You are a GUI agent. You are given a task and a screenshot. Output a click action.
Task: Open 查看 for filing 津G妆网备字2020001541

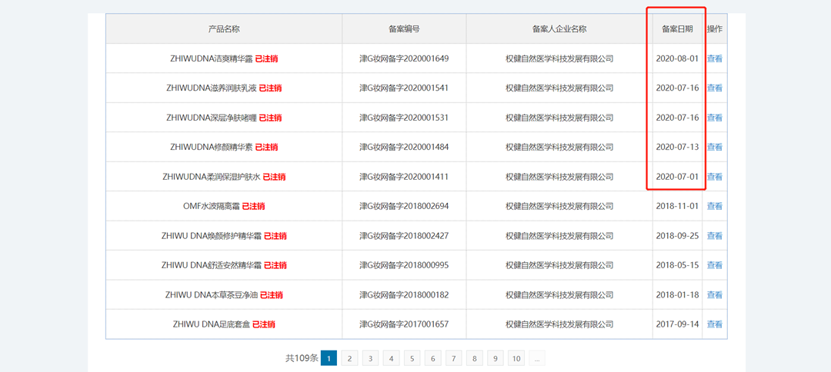point(714,88)
